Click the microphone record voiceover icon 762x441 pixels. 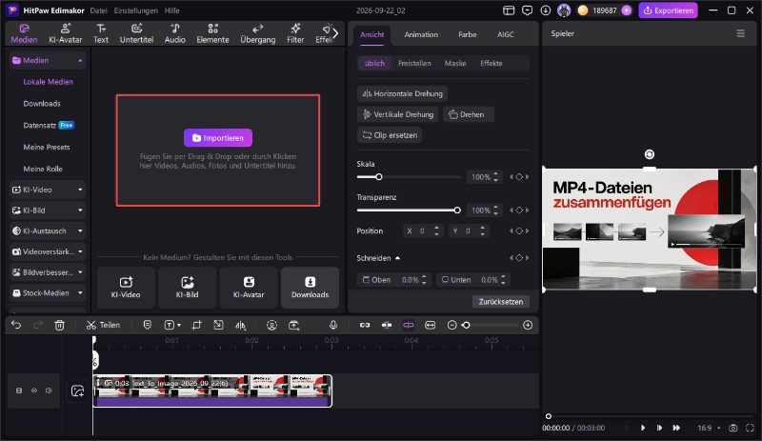click(333, 325)
